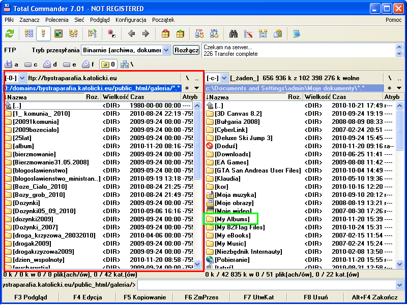The width and height of the screenshot is (407, 305).
Task: Click the go back arrow icon
Action: tap(131, 33)
